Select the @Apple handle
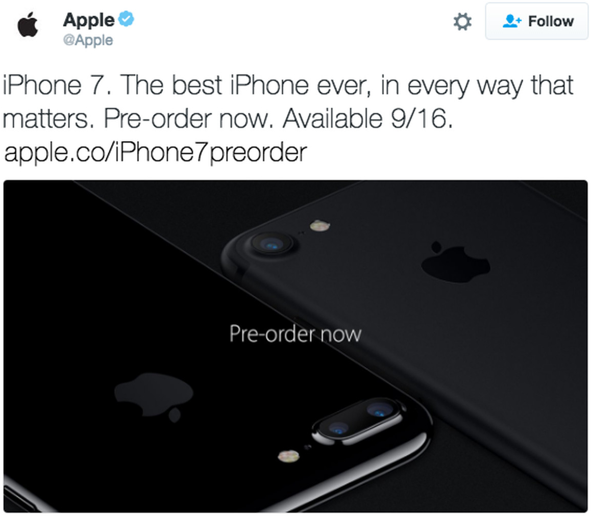Screen dimensions: 591x516 (88, 40)
